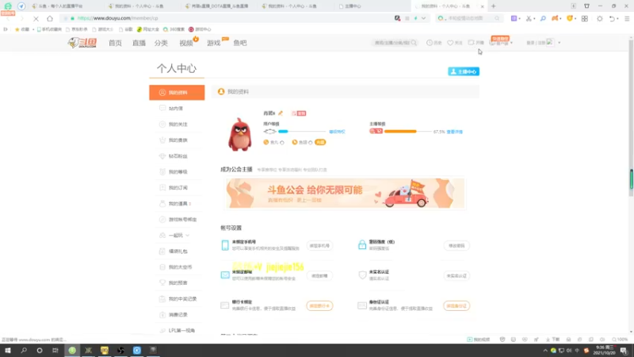Open 我的道具 in the sidebar
Screen dimensions: 634x357
[177, 204]
